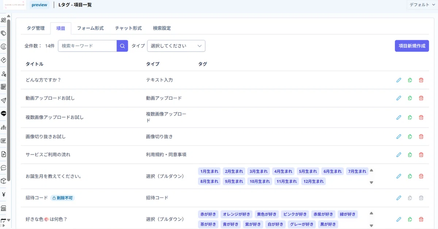Click the 複数画像アップロードお試し title
438x229 pixels.
(54, 117)
